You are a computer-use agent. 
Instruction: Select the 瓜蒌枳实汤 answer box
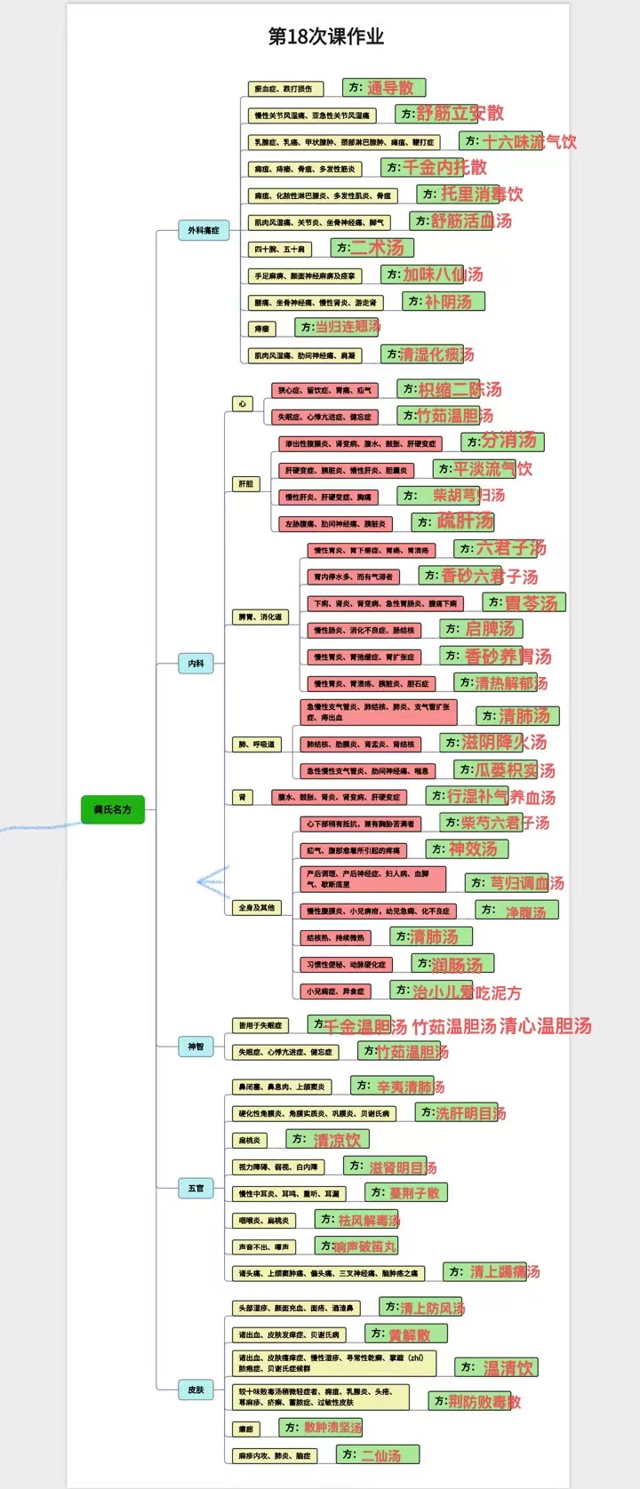click(x=496, y=768)
